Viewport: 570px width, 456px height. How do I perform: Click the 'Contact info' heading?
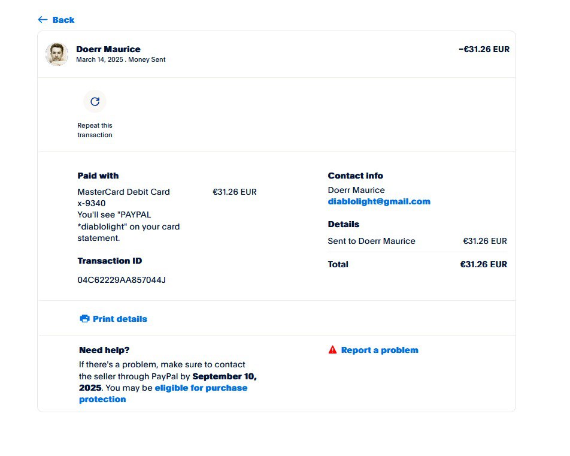(x=355, y=176)
